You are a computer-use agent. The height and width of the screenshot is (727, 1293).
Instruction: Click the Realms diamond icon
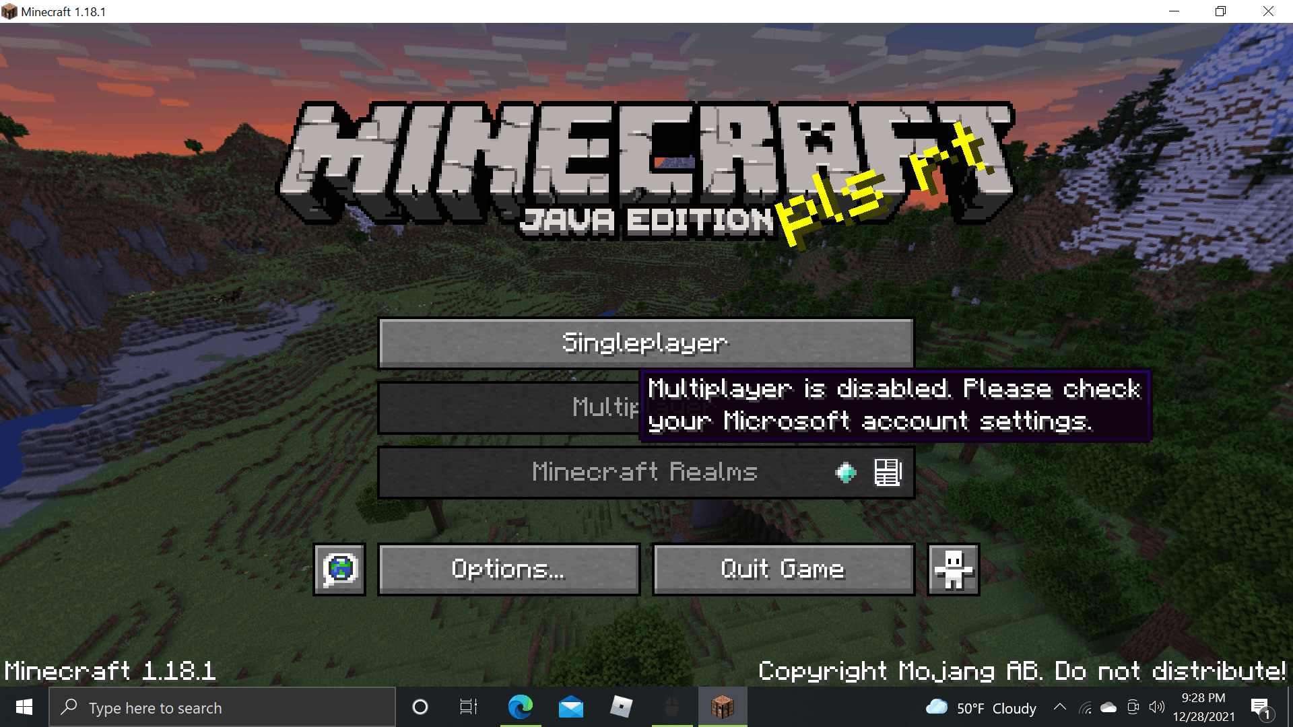(x=844, y=473)
